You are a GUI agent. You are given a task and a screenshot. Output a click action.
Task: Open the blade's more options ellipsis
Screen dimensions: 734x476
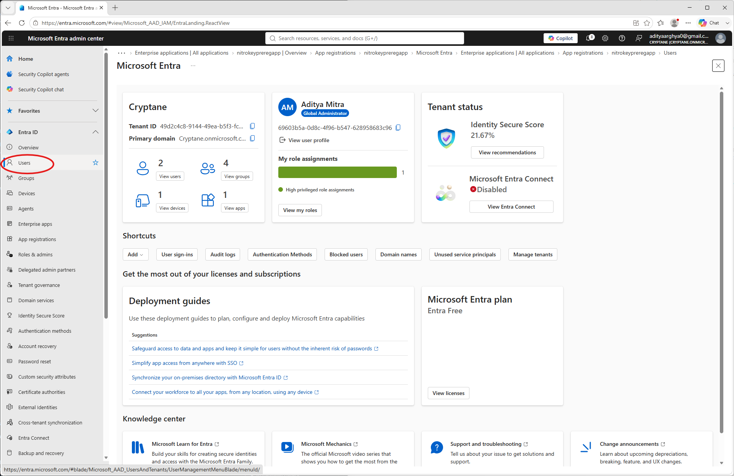click(x=193, y=66)
